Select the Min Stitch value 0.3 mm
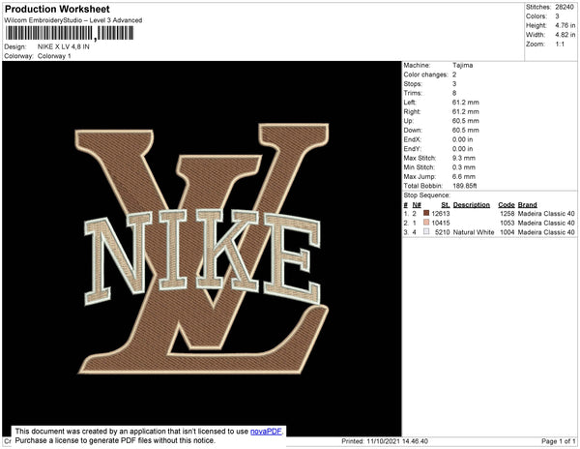Screen dimensions: 580x449 click(463, 167)
